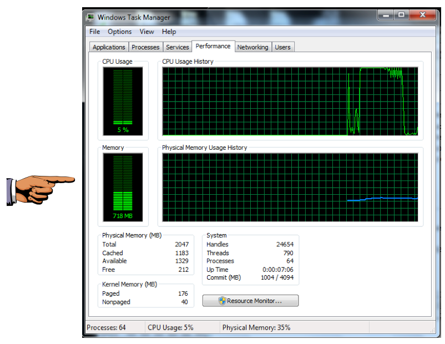Click the Free memory value 212

183,270
